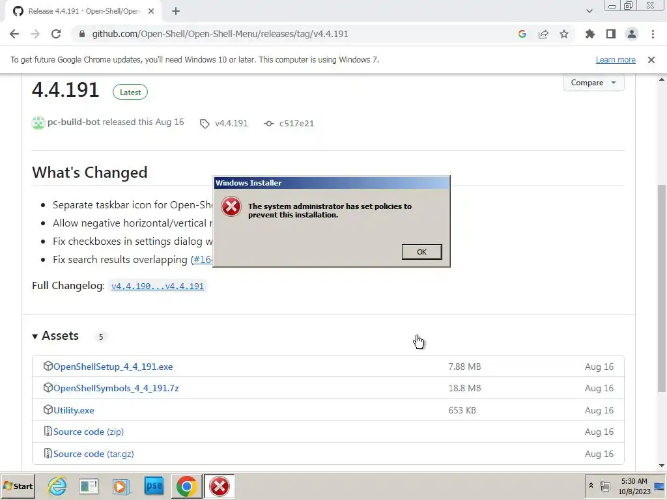Select the Release 4.4.191 Open-Shell tab
The image size is (667, 500).
[x=83, y=12]
